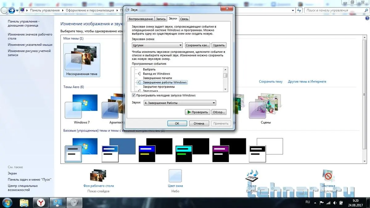Click the Удалить scheme button
This screenshot has height=208, width=370.
pos(219,45)
